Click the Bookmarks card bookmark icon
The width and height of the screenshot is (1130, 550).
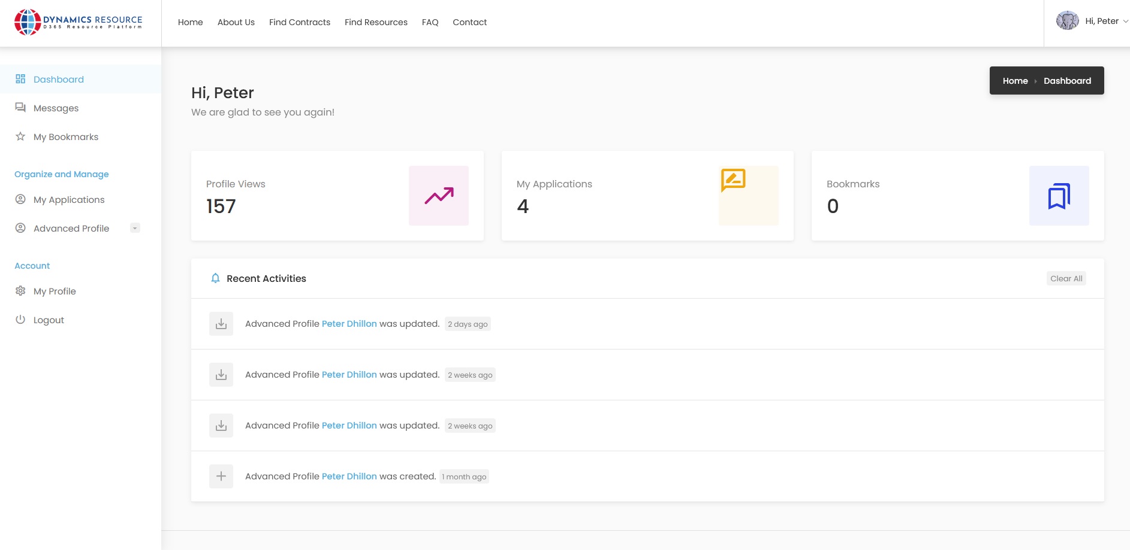pos(1059,196)
